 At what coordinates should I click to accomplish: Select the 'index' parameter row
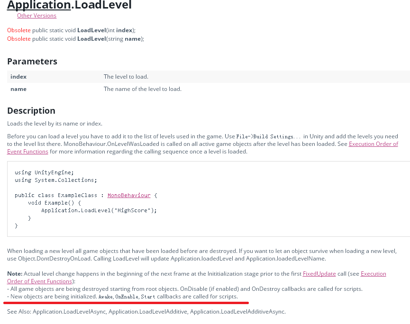pos(209,77)
